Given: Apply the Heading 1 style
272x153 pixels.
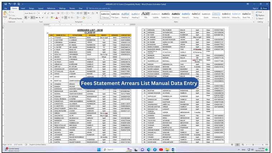Looking at the screenshot, I should [x=125, y=16].
